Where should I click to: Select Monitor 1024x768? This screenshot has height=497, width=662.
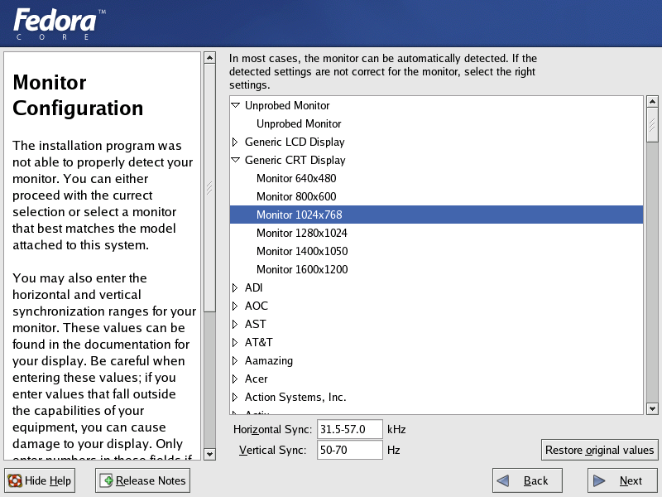pyautogui.click(x=436, y=215)
